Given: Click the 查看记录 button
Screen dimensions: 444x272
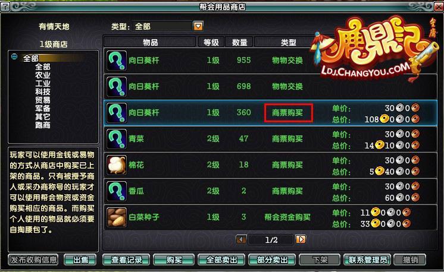Looking at the screenshot, I should 126,260.
